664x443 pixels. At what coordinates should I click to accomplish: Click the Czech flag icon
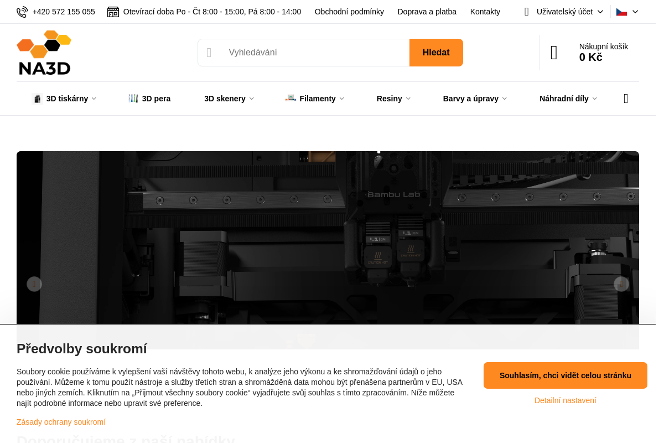click(621, 12)
